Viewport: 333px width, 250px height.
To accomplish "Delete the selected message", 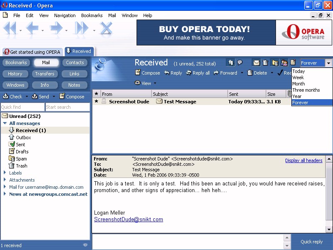I will click(257, 73).
